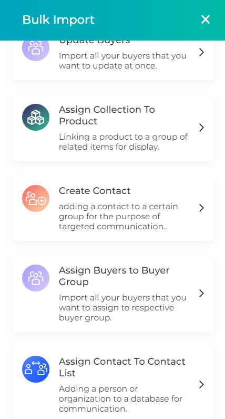Screen dimensions: 225x419
Task: Open chevron for Assign Collection To Product
Action: 201,128
